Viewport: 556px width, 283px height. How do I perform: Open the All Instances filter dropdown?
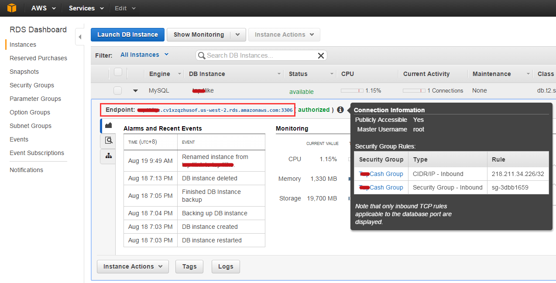(x=144, y=55)
